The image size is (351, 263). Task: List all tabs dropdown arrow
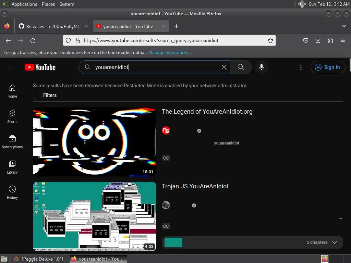[344, 26]
